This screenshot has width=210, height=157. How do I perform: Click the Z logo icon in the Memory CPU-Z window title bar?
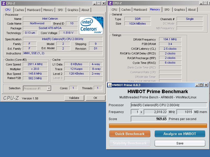tap(110, 3)
